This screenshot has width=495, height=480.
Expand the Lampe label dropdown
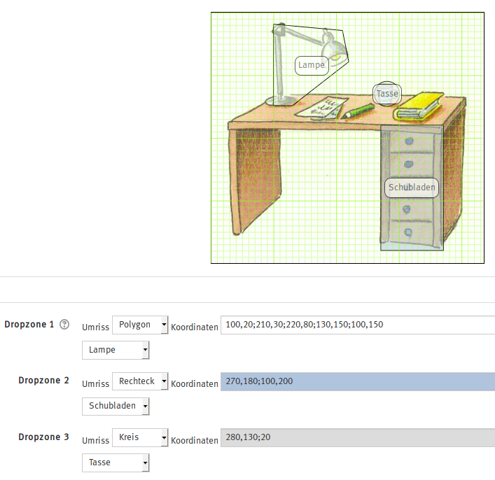pos(116,350)
